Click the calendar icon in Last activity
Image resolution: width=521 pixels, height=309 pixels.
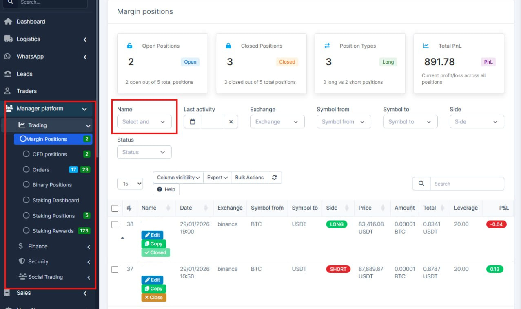192,122
